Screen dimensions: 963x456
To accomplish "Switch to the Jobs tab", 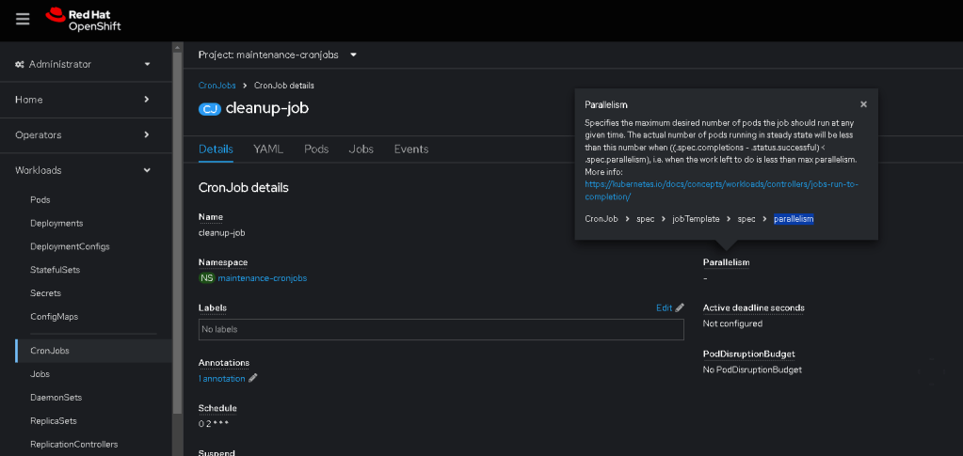I will point(361,149).
